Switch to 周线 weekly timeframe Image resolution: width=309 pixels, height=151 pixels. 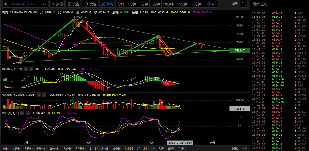point(171,149)
